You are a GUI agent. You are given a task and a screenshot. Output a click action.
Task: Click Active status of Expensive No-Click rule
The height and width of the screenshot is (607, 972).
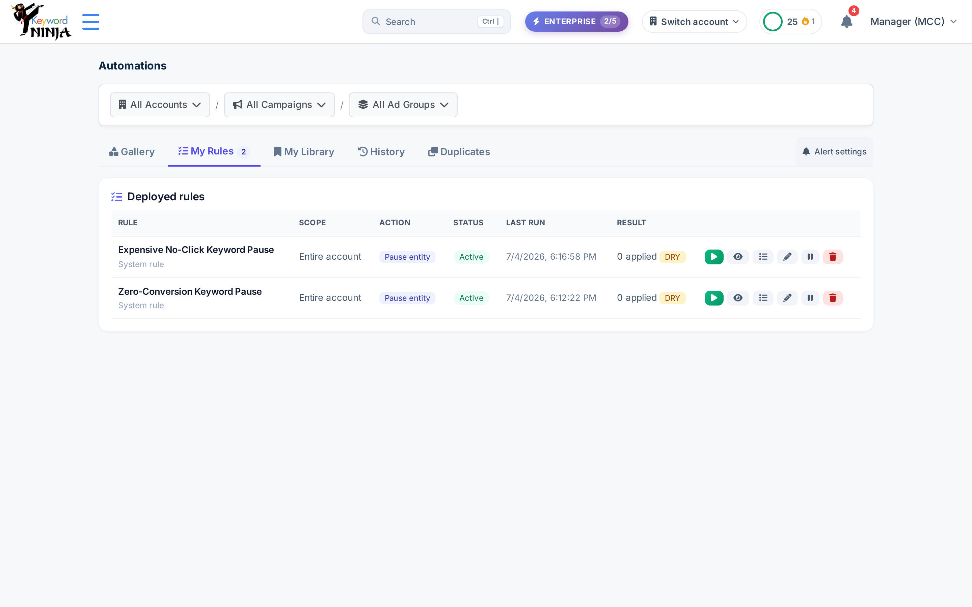click(471, 257)
